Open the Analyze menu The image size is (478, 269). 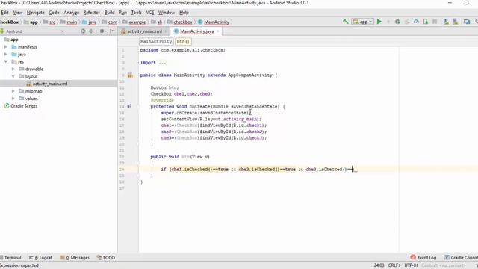[x=72, y=13]
